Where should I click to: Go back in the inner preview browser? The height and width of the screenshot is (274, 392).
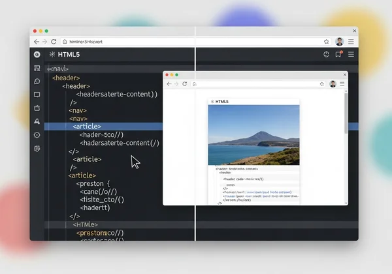pyautogui.click(x=169, y=84)
